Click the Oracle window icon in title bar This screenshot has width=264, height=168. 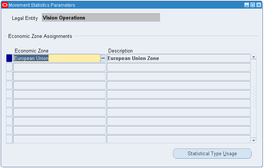5,5
